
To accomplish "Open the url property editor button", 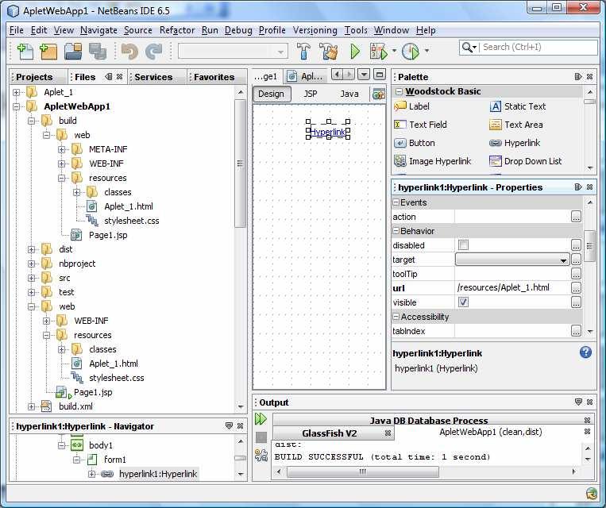I will pyautogui.click(x=576, y=288).
